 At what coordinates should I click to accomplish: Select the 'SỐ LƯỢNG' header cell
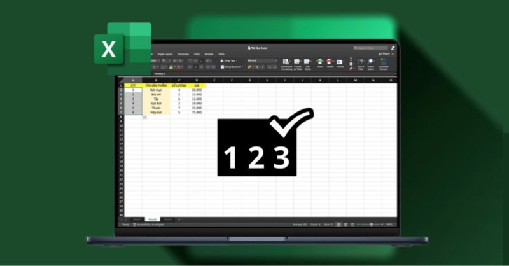[x=179, y=85]
